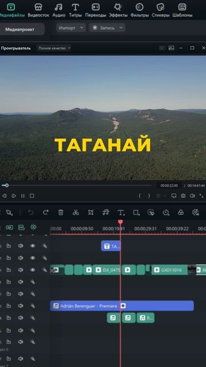Pause the video playback

[23, 196]
